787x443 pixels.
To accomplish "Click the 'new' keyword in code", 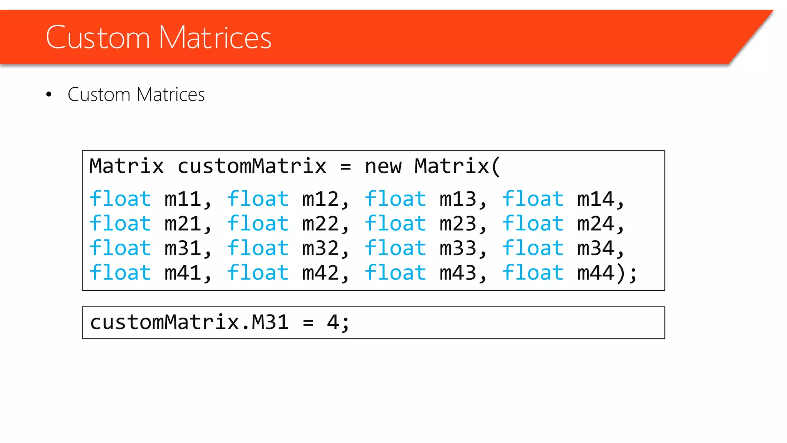I will 383,167.
